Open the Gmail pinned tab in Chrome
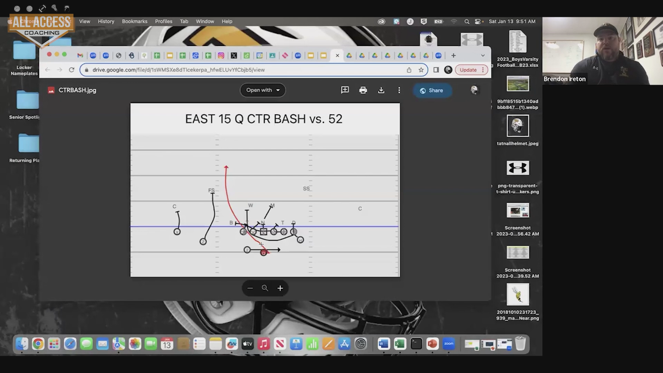This screenshot has width=663, height=373. click(x=80, y=56)
